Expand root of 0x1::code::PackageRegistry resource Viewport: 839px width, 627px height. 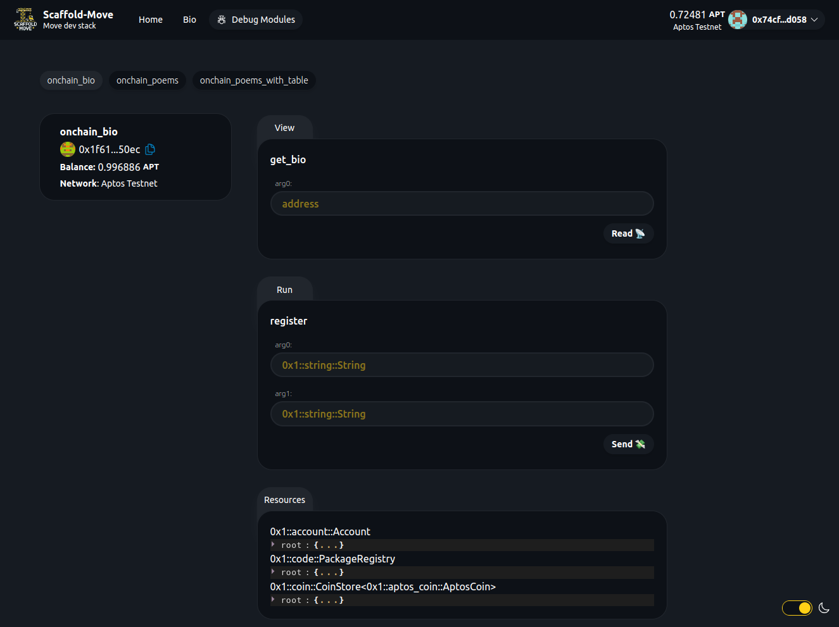[273, 572]
